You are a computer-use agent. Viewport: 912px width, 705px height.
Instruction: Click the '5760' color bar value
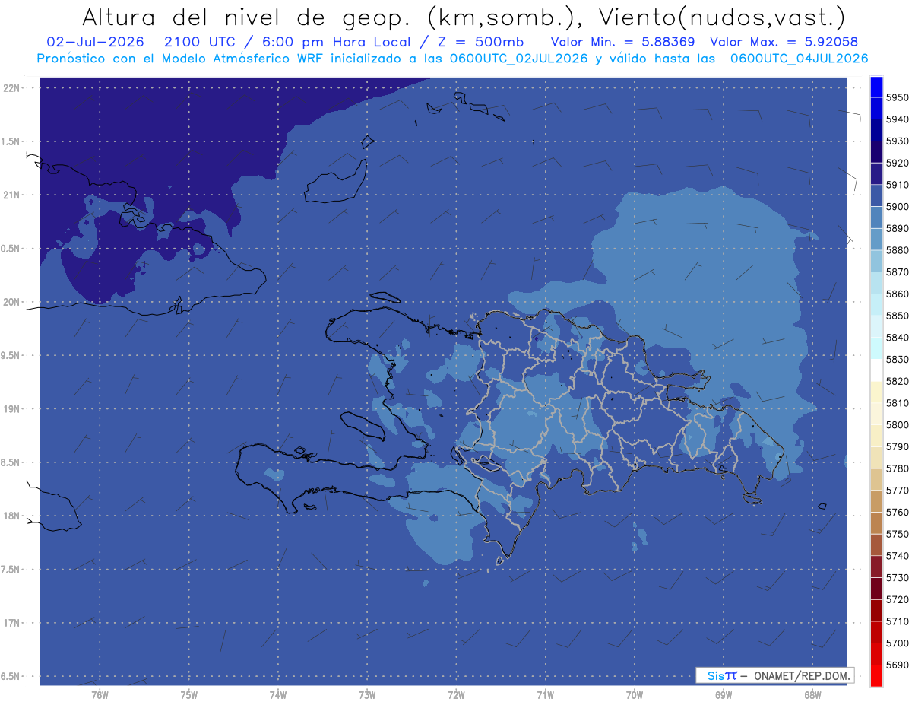pyautogui.click(x=897, y=512)
